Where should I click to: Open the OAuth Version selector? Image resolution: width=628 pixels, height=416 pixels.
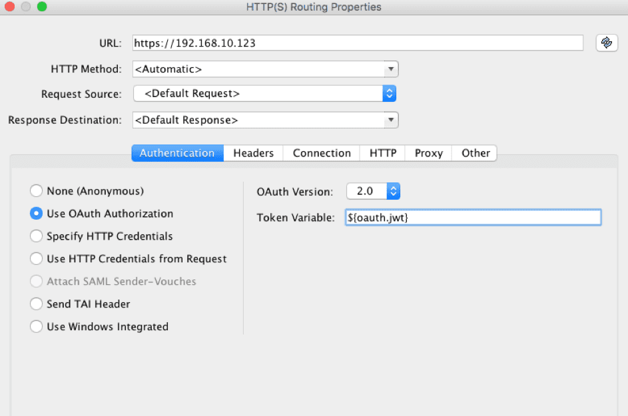tap(390, 190)
